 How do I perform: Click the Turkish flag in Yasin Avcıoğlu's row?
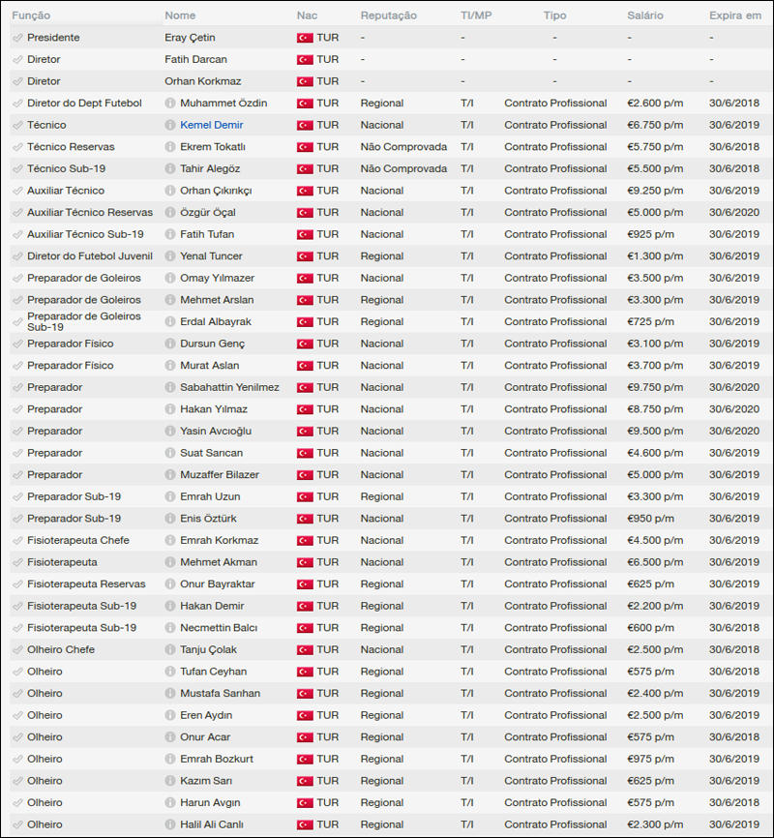click(305, 432)
